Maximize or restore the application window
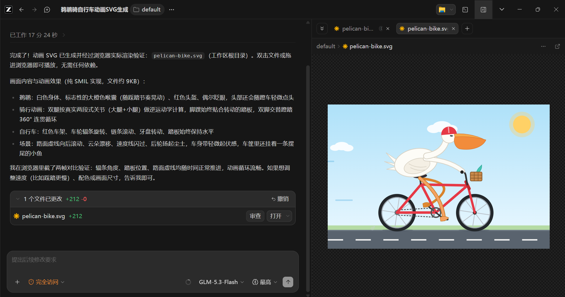565x297 pixels. (538, 10)
